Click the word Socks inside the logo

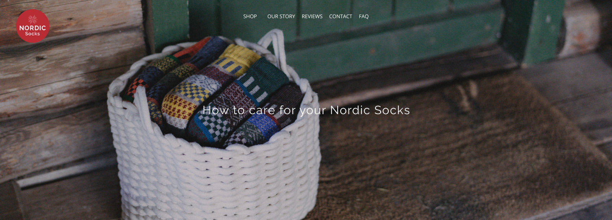click(33, 34)
